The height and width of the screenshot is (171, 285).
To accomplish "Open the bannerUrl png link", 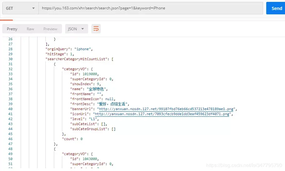I will pos(166,109).
